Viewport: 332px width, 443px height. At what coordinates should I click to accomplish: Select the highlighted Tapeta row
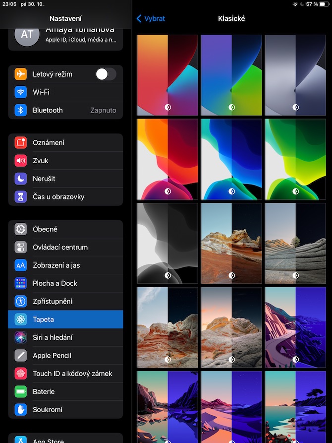(x=65, y=319)
